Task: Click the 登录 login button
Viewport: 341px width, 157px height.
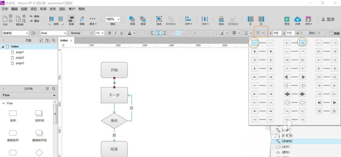Action: click(328, 19)
